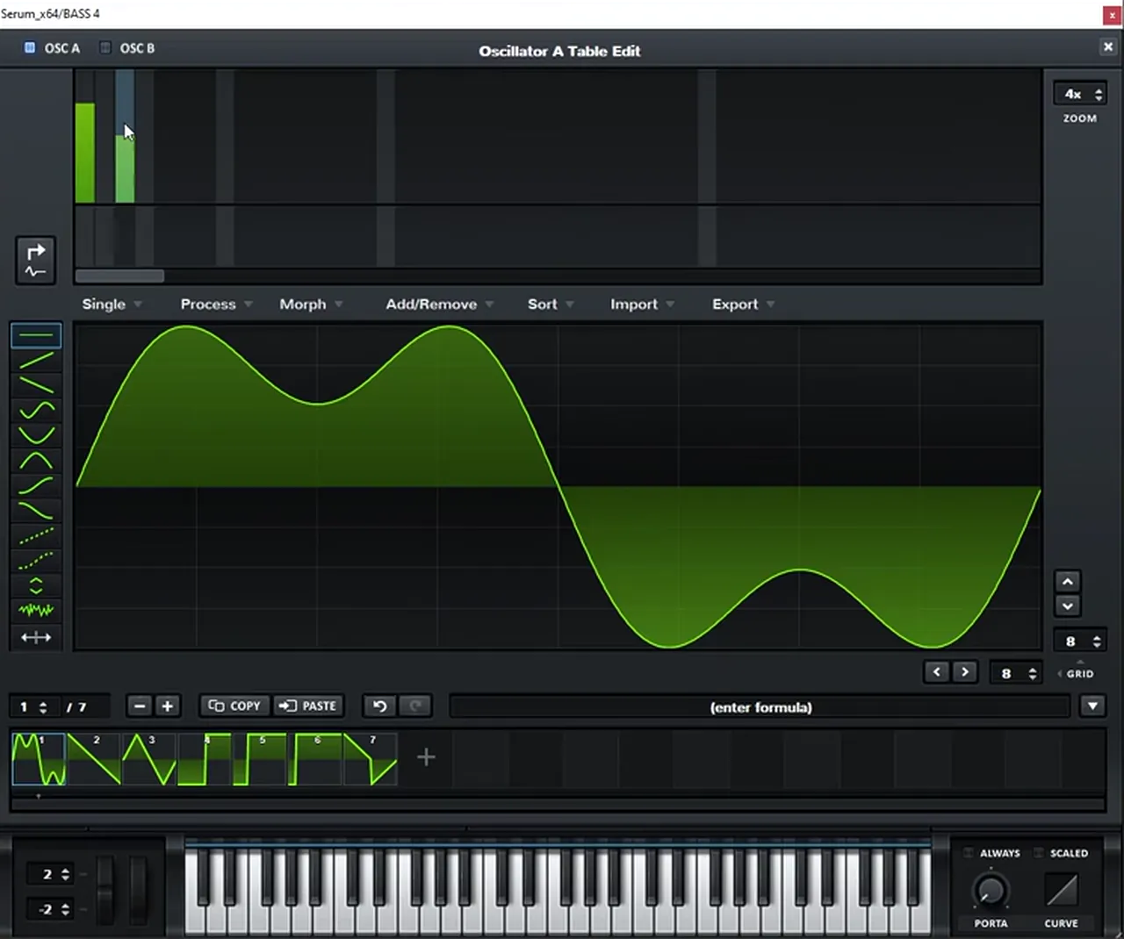Viewport: 1124px width, 939px height.
Task: Remove the current frame with minus button
Action: (x=140, y=706)
